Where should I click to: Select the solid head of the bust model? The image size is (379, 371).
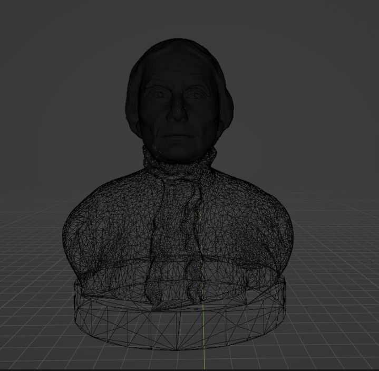click(179, 100)
